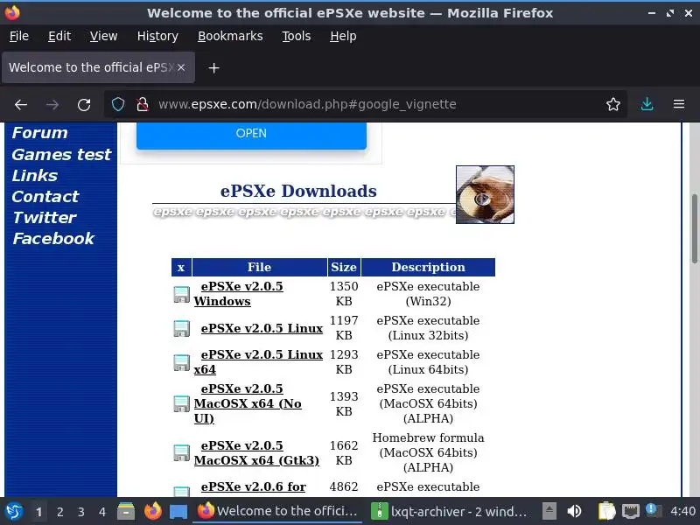Open Twitter sidebar link
The width and height of the screenshot is (700, 525).
point(45,217)
